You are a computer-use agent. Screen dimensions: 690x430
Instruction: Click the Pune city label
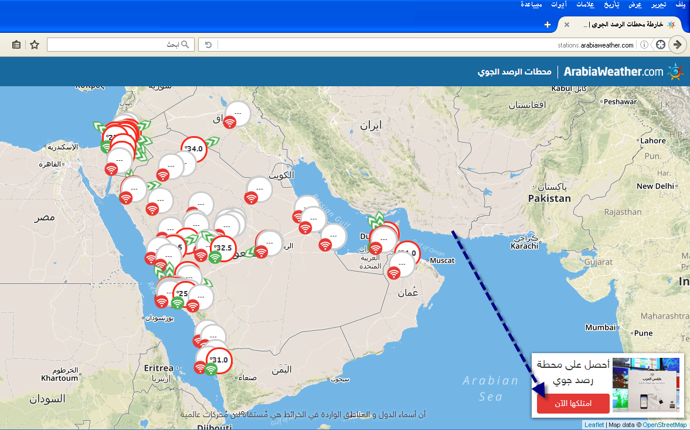click(x=643, y=333)
